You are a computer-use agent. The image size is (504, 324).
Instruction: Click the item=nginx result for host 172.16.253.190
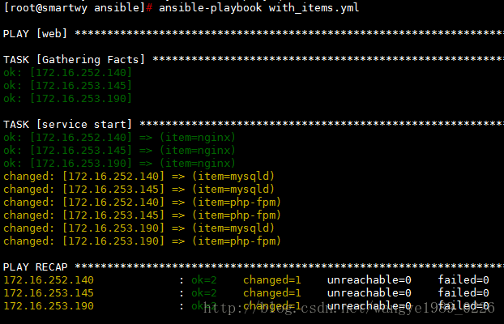198,163
